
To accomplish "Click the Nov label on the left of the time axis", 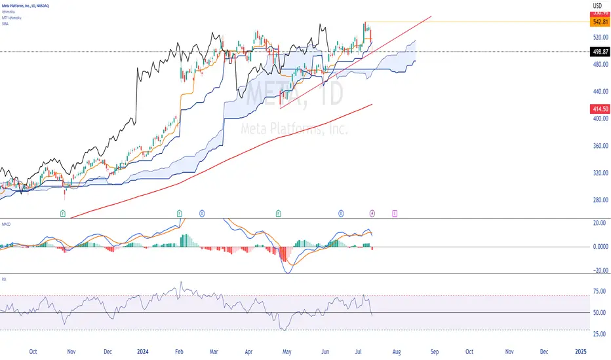I will click(71, 351).
